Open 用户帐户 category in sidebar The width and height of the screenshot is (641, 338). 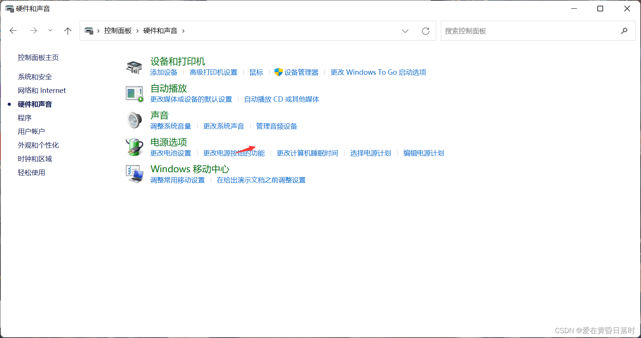[x=31, y=132]
